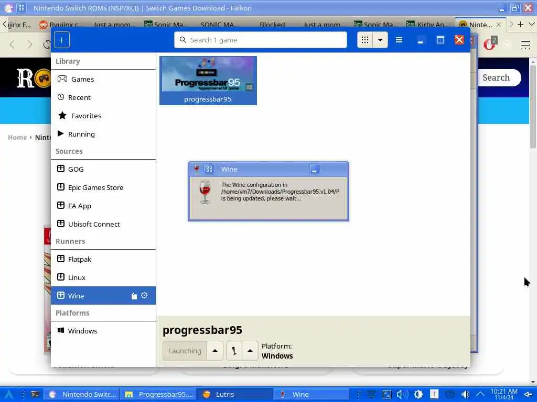Select Games in the Library sidebar
The image size is (537, 402).
pyautogui.click(x=103, y=79)
